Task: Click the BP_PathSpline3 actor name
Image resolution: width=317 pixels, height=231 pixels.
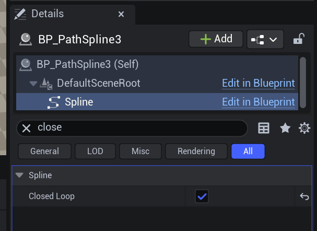Action: click(80, 39)
